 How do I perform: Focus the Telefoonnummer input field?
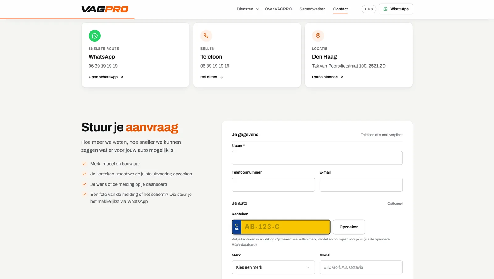273,185
